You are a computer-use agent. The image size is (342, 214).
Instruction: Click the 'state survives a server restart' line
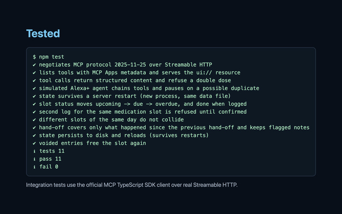tap(132, 96)
